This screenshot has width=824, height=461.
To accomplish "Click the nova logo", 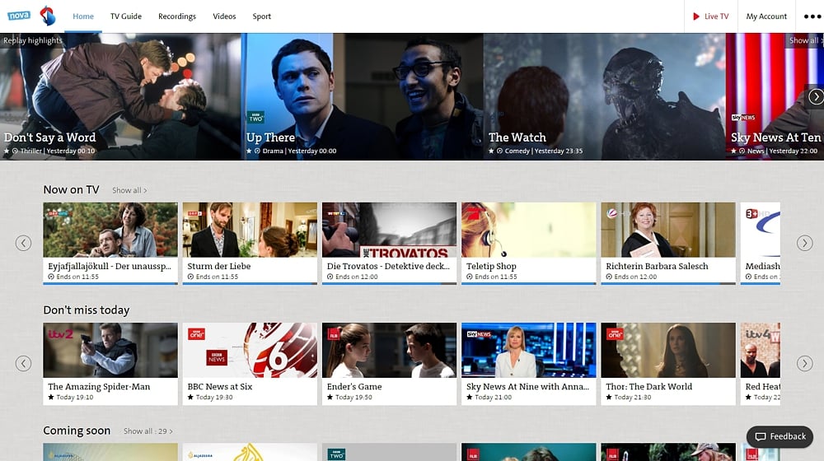I will click(x=19, y=16).
